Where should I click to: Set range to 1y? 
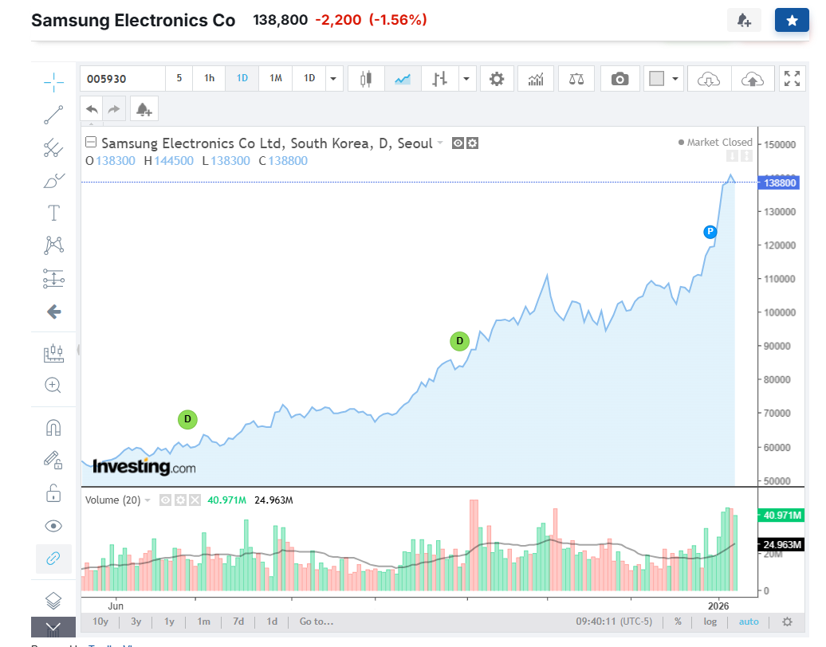coord(169,622)
